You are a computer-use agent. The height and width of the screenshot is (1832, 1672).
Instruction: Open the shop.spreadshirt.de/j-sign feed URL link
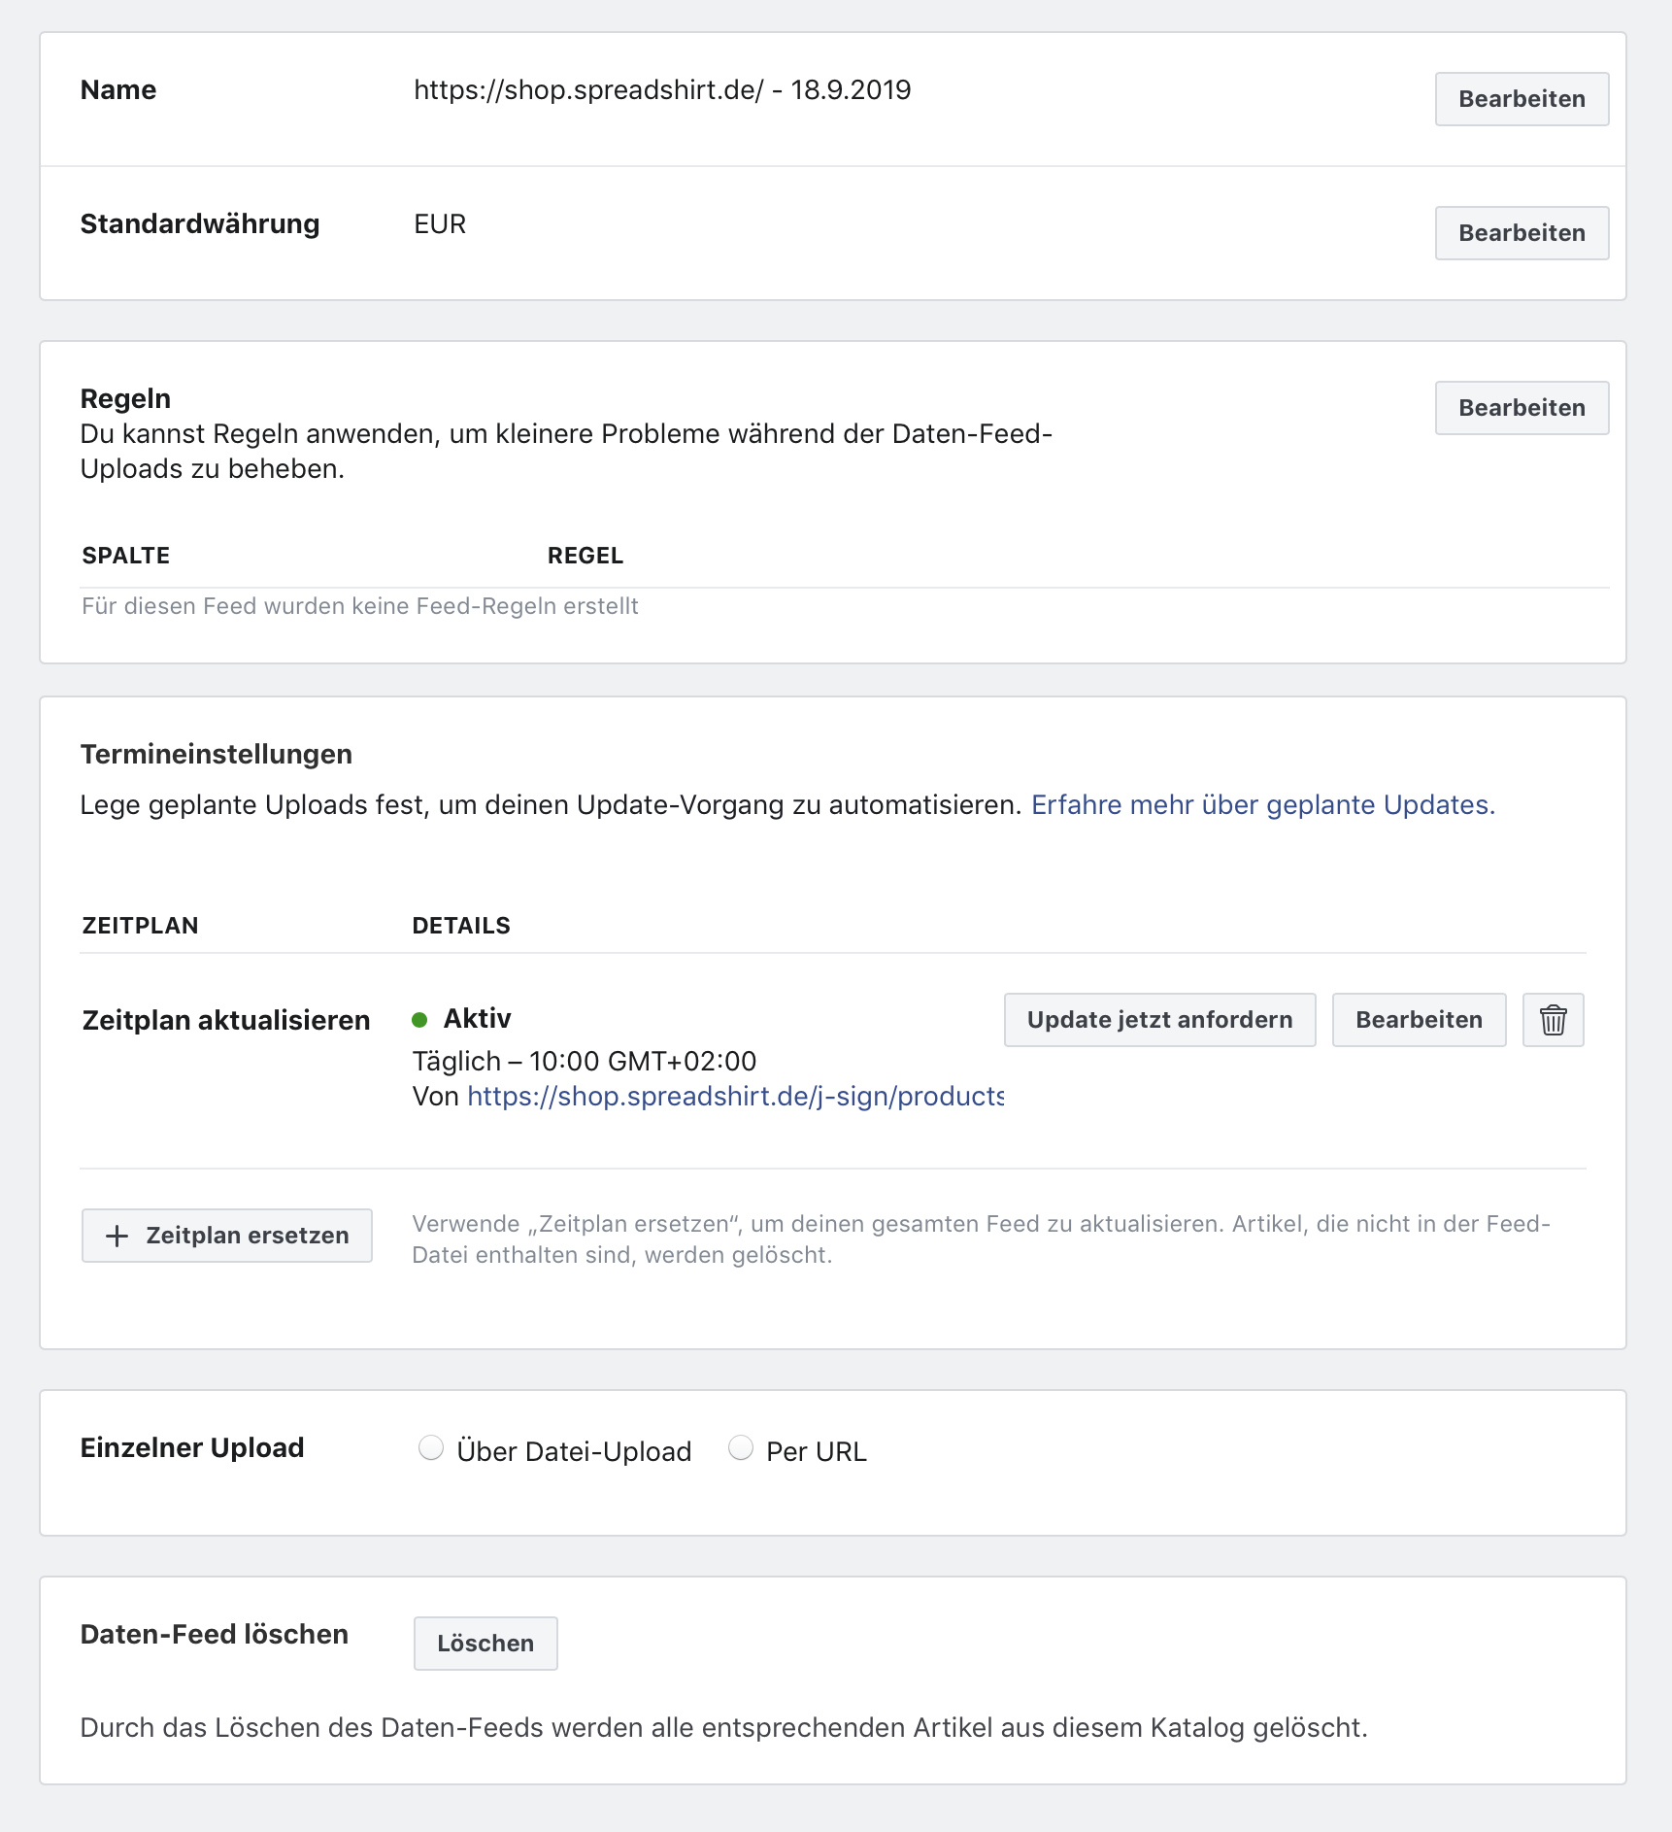click(735, 1097)
